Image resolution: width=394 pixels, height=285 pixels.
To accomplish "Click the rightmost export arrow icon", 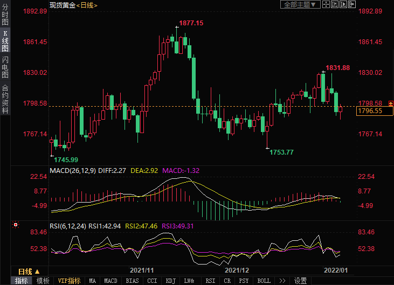I will [352, 4].
